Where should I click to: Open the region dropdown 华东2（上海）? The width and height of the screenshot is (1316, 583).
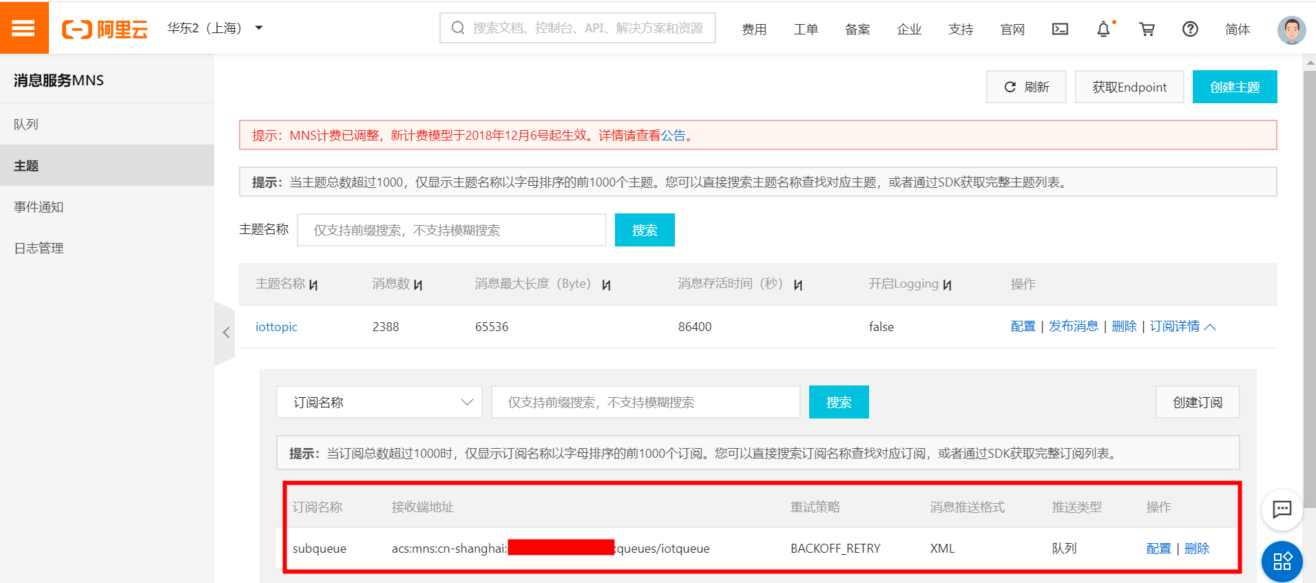[x=215, y=28]
